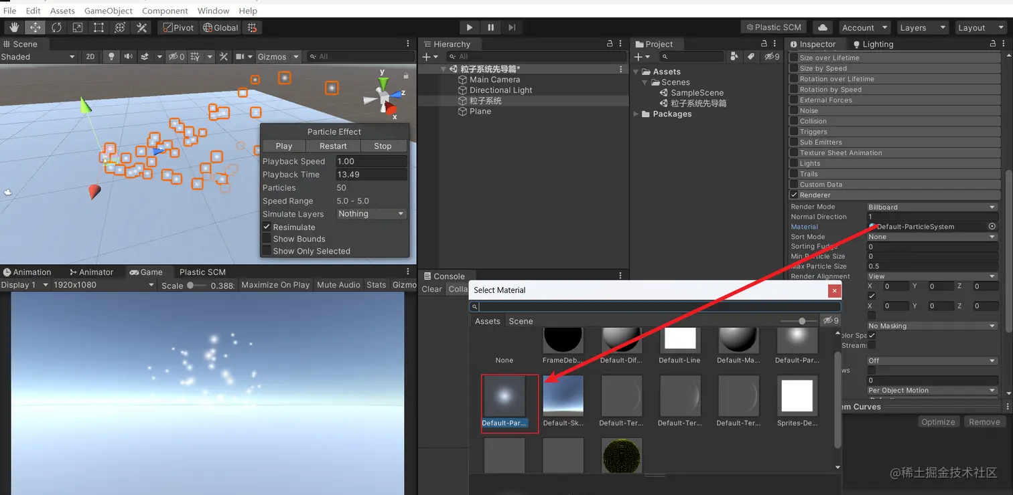Open the Render Mode Billboard dropdown
This screenshot has height=495, width=1013.
click(932, 207)
